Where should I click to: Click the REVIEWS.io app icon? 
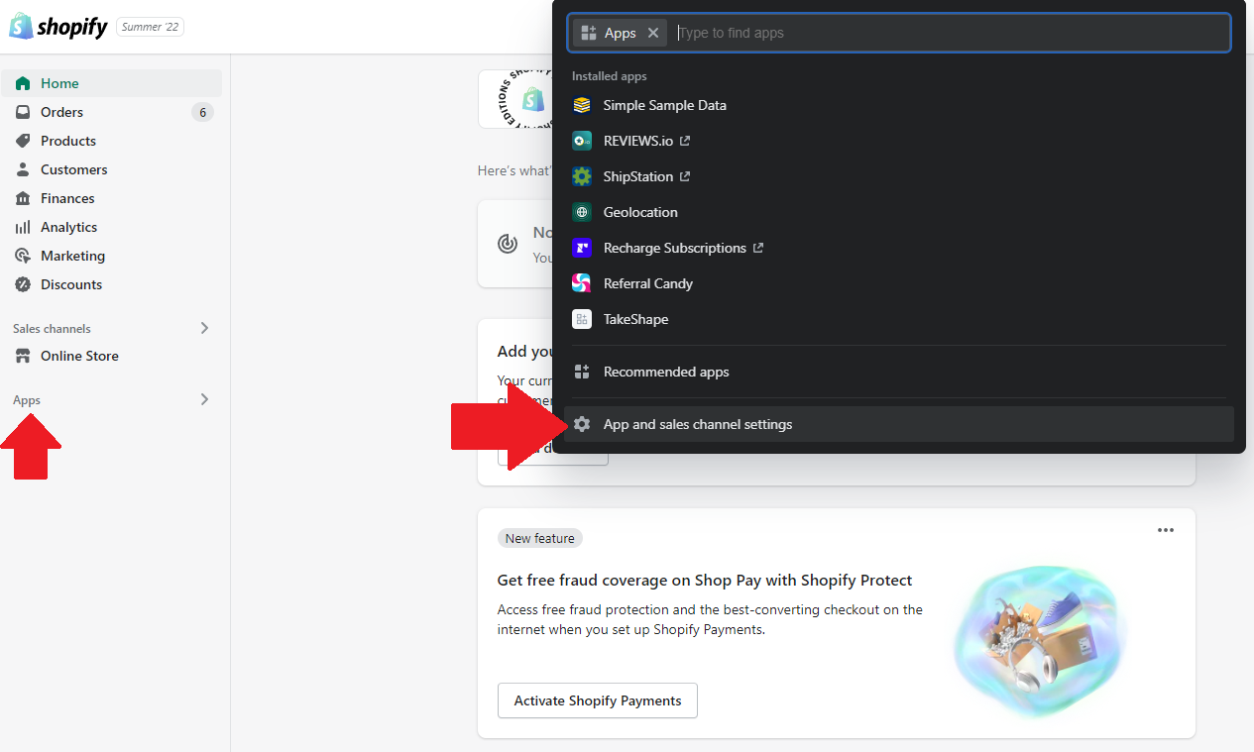coord(582,141)
